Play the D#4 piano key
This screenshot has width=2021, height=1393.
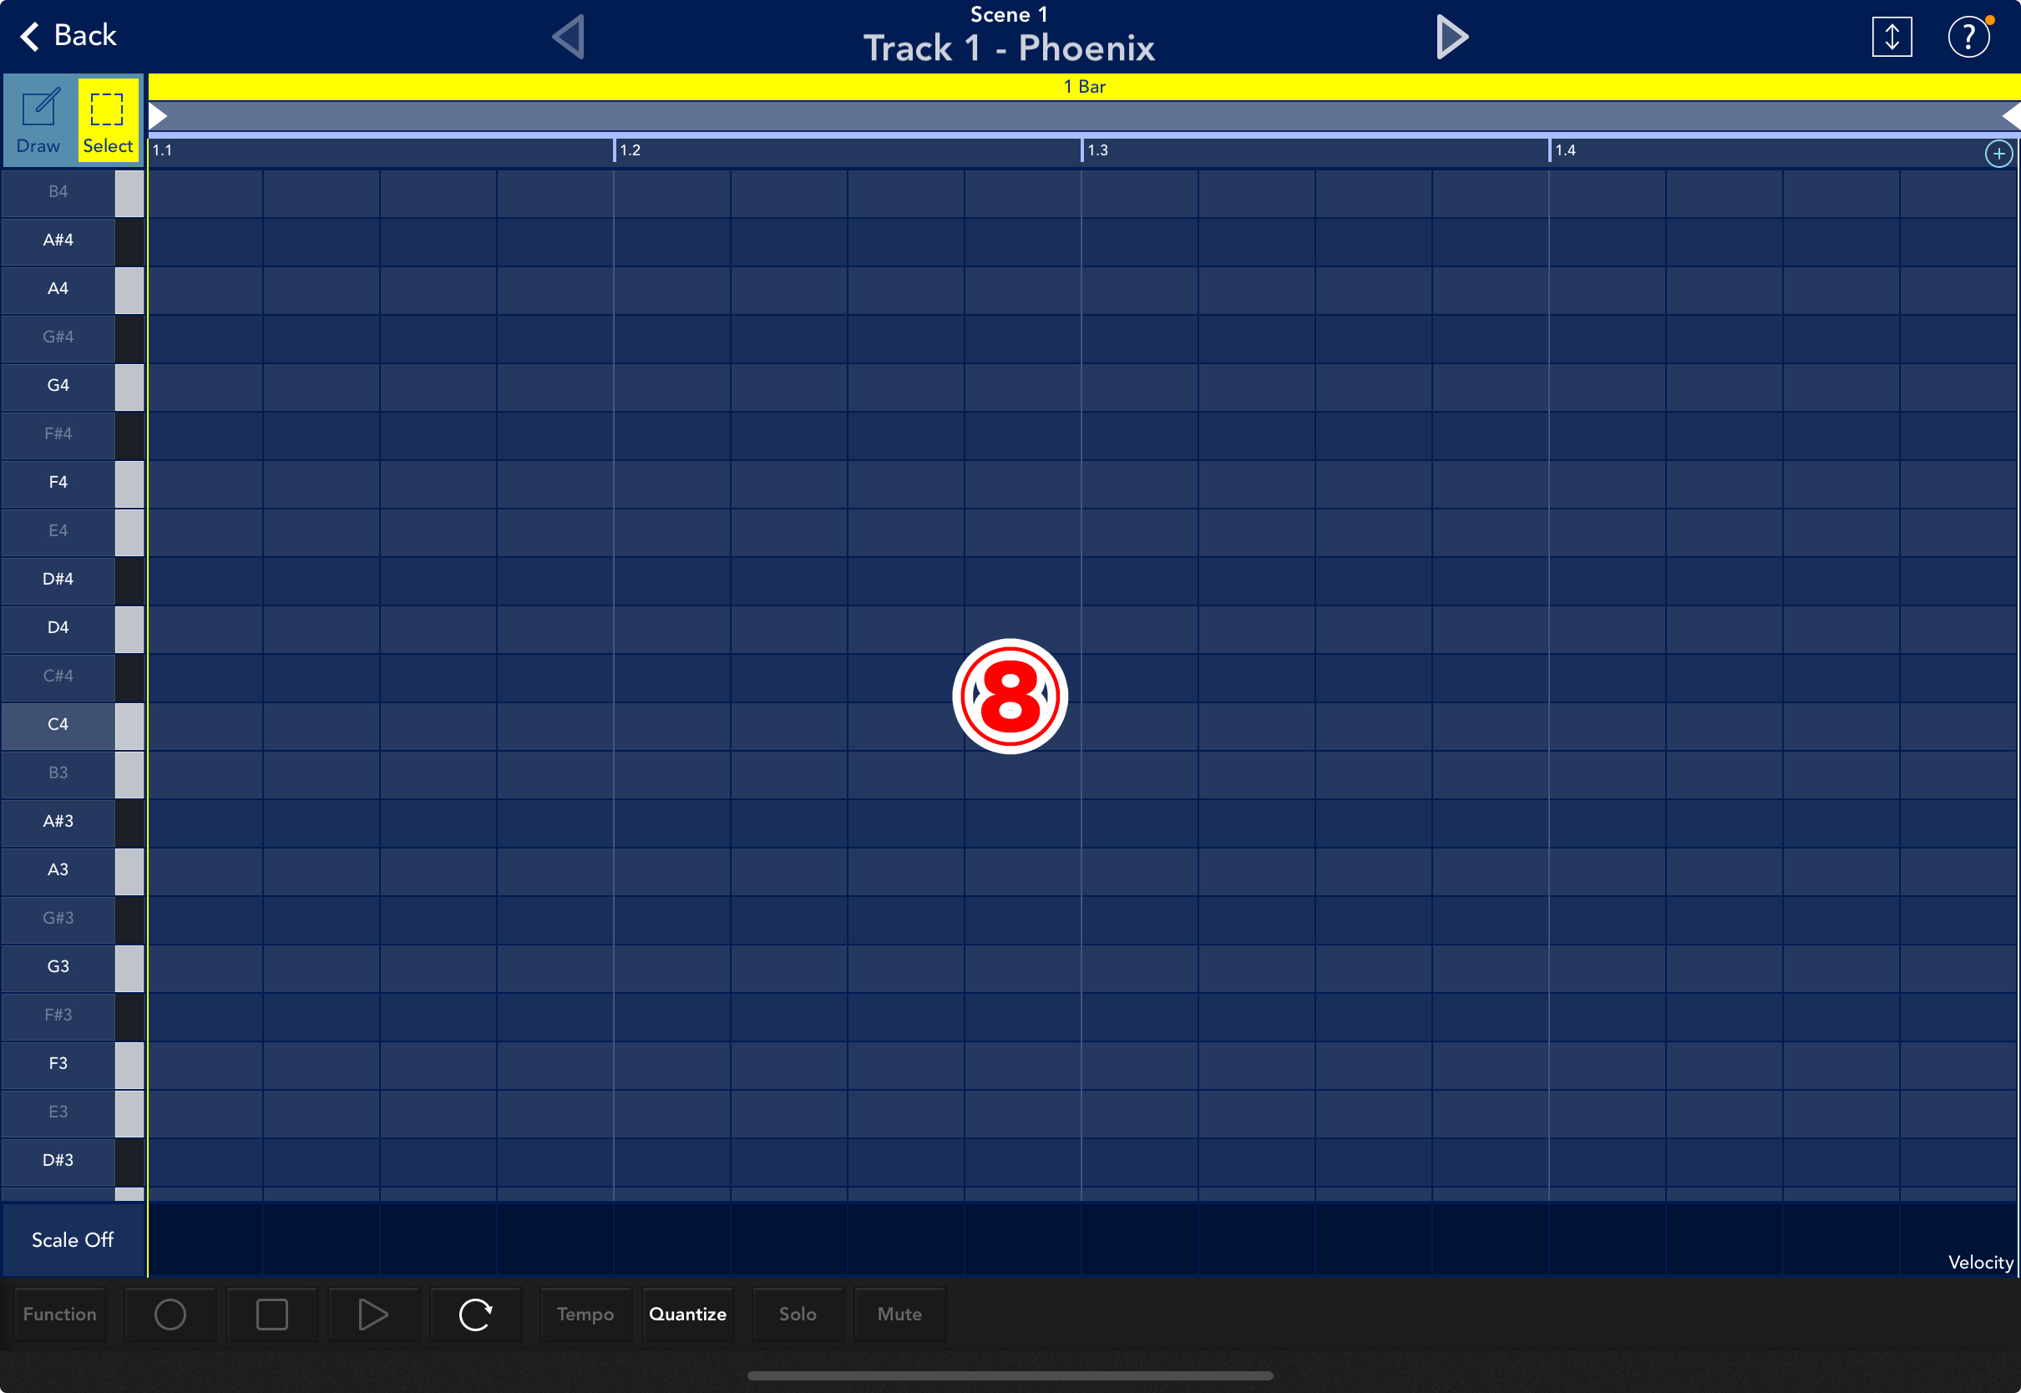(73, 580)
